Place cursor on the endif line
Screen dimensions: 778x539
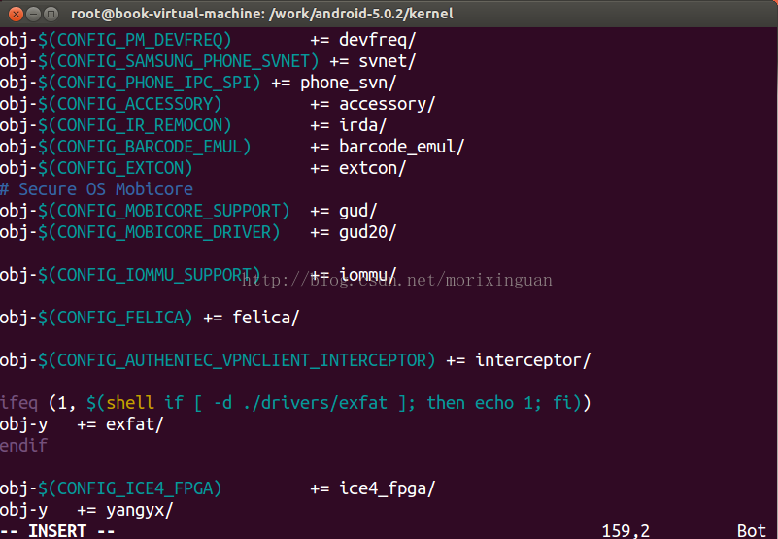tap(23, 446)
